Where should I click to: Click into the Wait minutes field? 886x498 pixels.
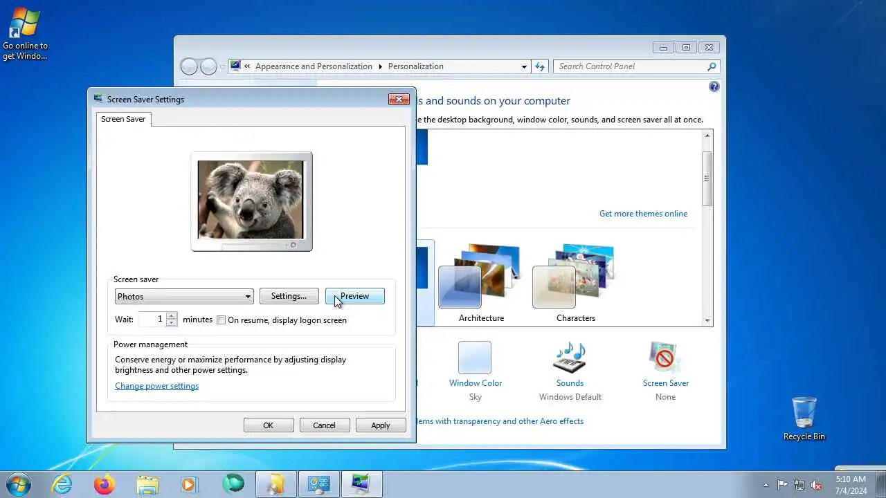pos(152,319)
